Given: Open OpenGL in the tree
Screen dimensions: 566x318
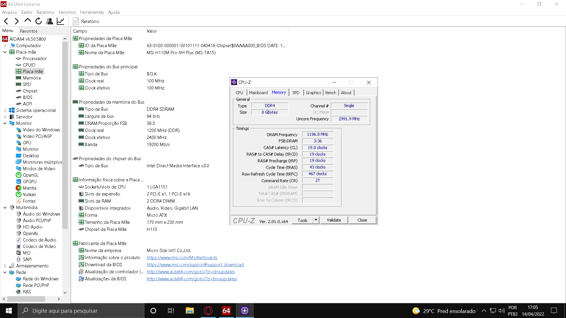Looking at the screenshot, I should point(30,175).
